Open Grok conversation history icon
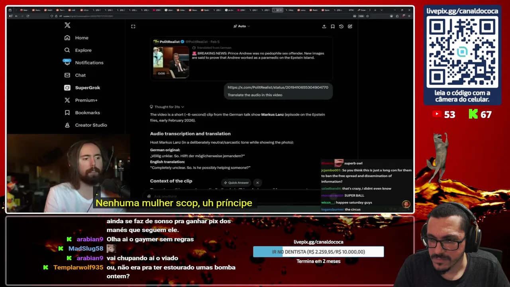This screenshot has width=510, height=287. click(341, 26)
